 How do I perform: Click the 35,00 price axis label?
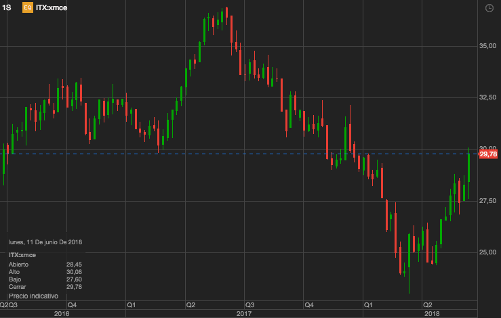coord(488,46)
